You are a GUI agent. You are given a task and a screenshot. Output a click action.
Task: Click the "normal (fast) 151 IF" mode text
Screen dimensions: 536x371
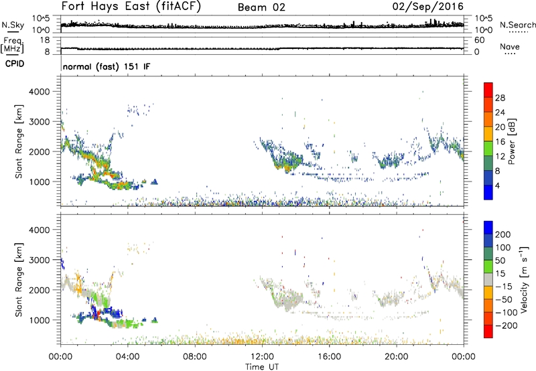click(107, 66)
